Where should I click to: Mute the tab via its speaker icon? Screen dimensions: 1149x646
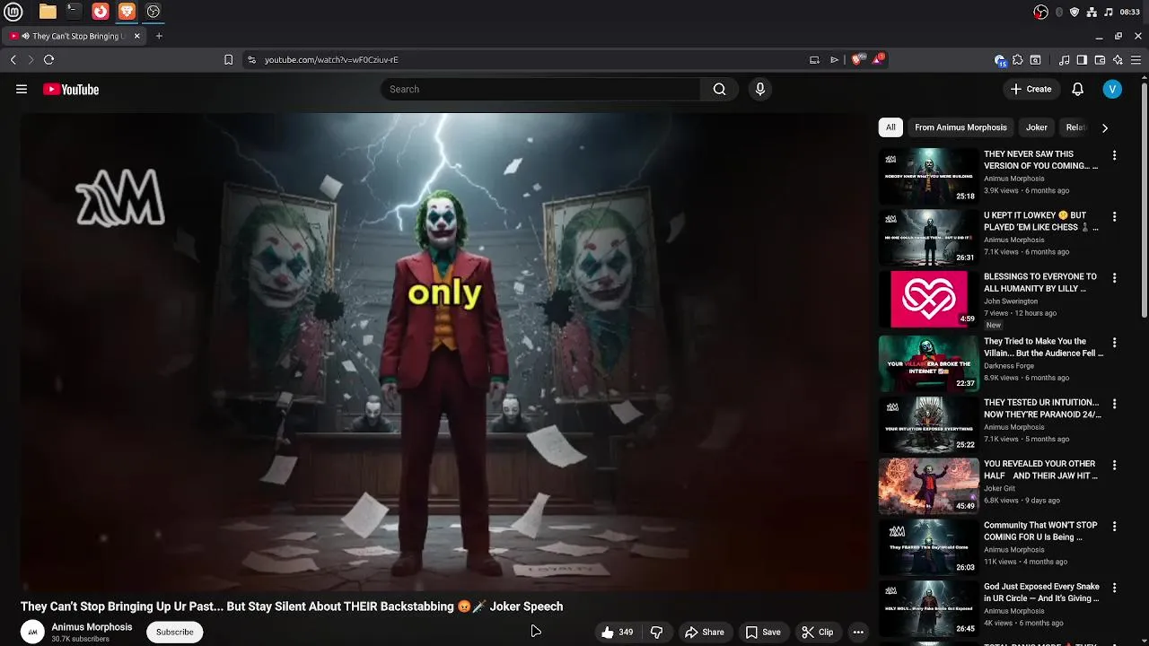[x=25, y=36]
